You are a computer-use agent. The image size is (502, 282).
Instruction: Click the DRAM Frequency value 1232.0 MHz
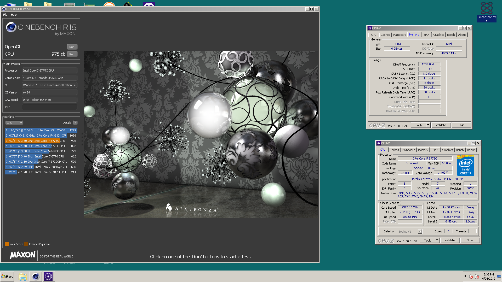pos(429,64)
